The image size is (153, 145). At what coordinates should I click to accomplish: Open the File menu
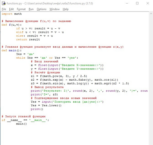4,9
